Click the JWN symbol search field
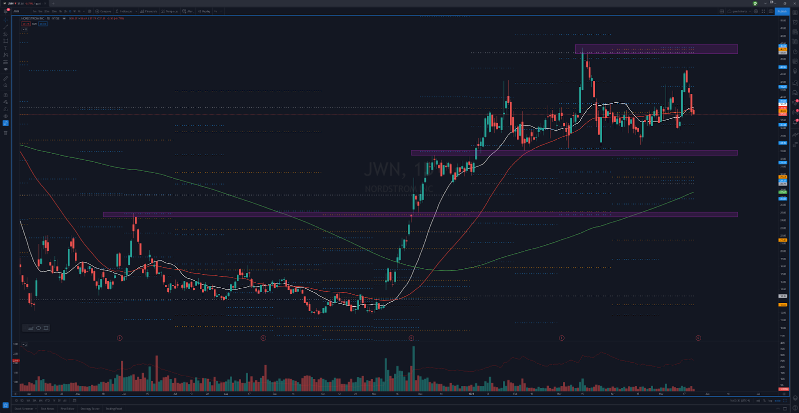The height and width of the screenshot is (413, 799). [x=21, y=11]
